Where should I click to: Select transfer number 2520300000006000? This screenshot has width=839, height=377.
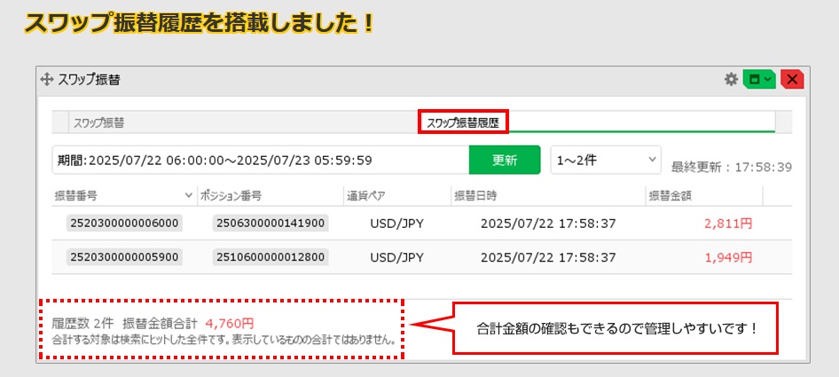pyautogui.click(x=125, y=224)
